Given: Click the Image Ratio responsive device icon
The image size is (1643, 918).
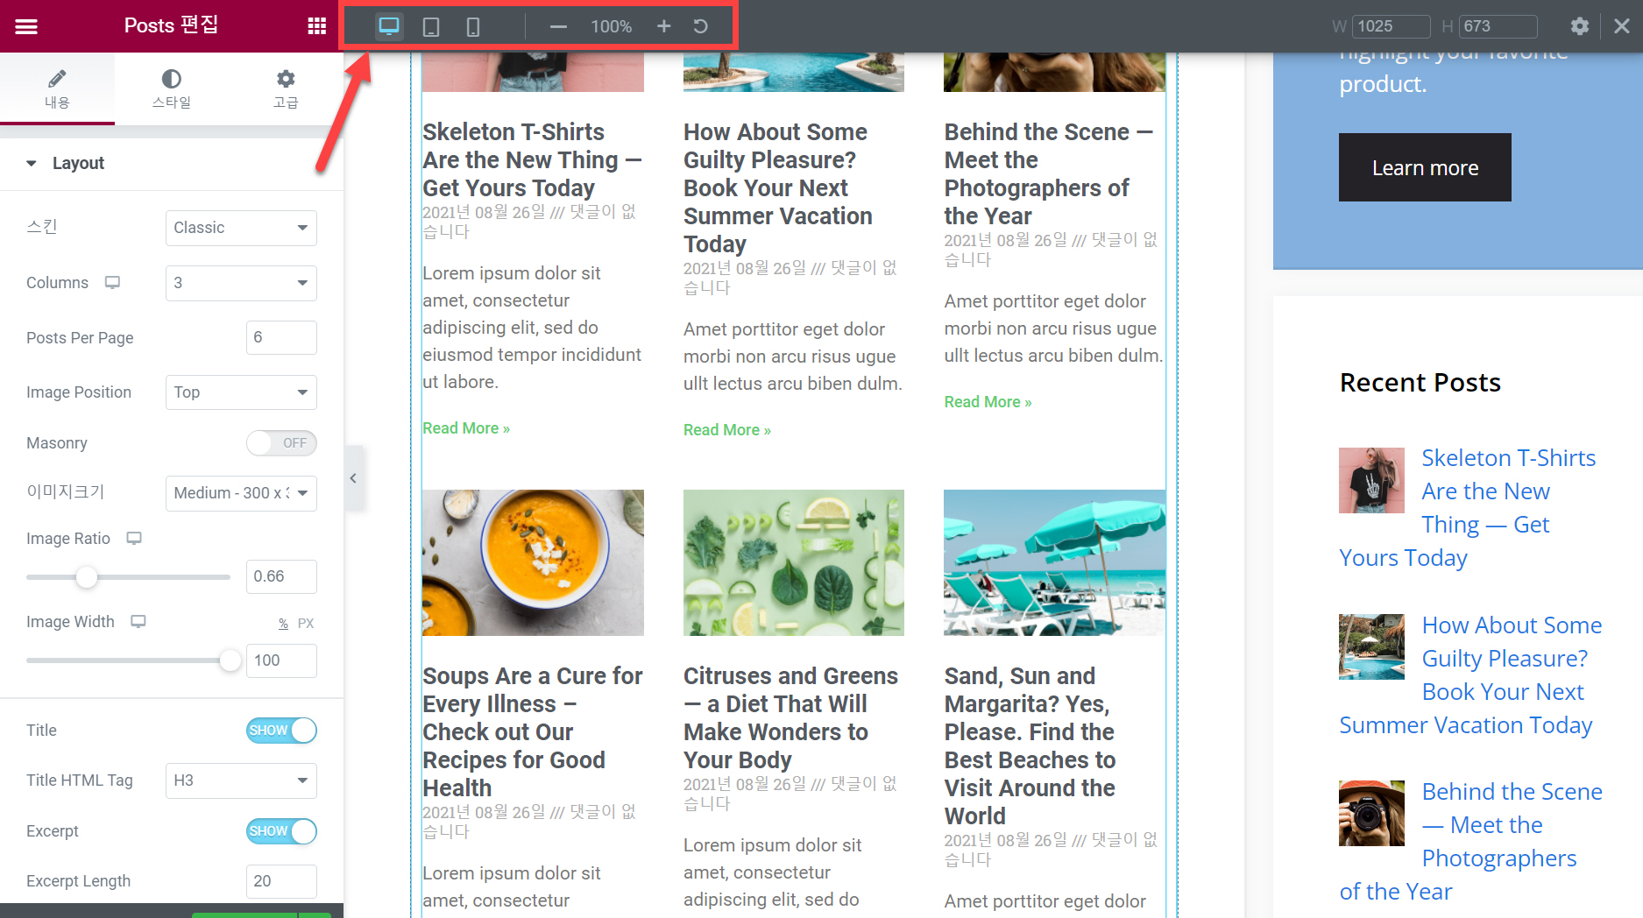Looking at the screenshot, I should (x=134, y=538).
